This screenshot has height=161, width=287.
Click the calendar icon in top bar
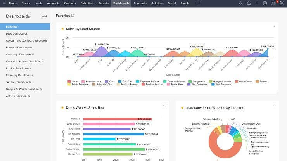pos(265,3)
